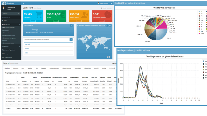The width and height of the screenshot is (207, 116).
Task: Open More info on the Transazioni card
Action: coord(33,21)
